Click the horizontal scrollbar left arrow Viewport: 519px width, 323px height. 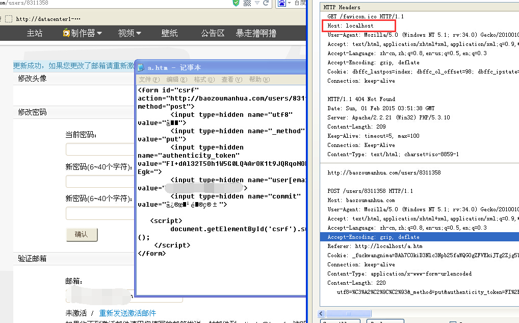(x=321, y=313)
